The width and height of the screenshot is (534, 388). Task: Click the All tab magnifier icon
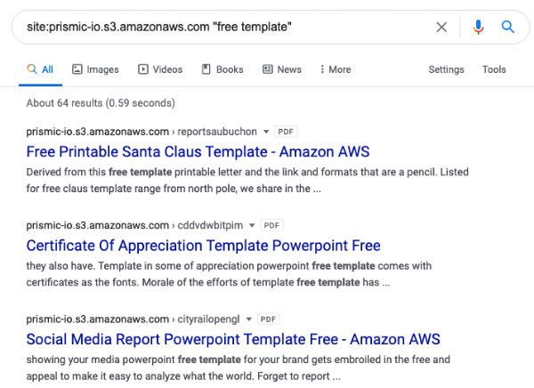(x=32, y=69)
